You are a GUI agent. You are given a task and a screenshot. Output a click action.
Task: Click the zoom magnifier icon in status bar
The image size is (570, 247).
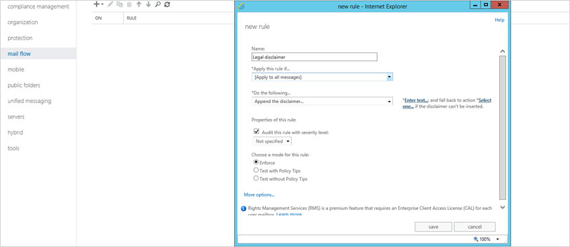click(x=476, y=239)
